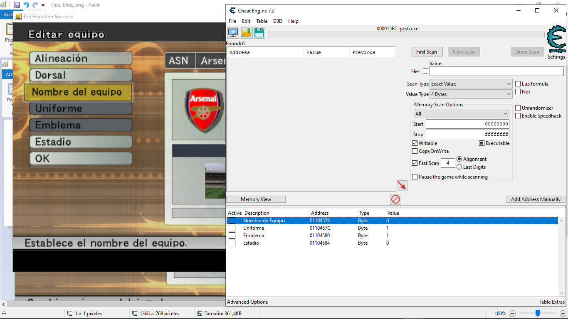Uncheck the Writable memory option
This screenshot has width=568, height=319.
point(415,143)
